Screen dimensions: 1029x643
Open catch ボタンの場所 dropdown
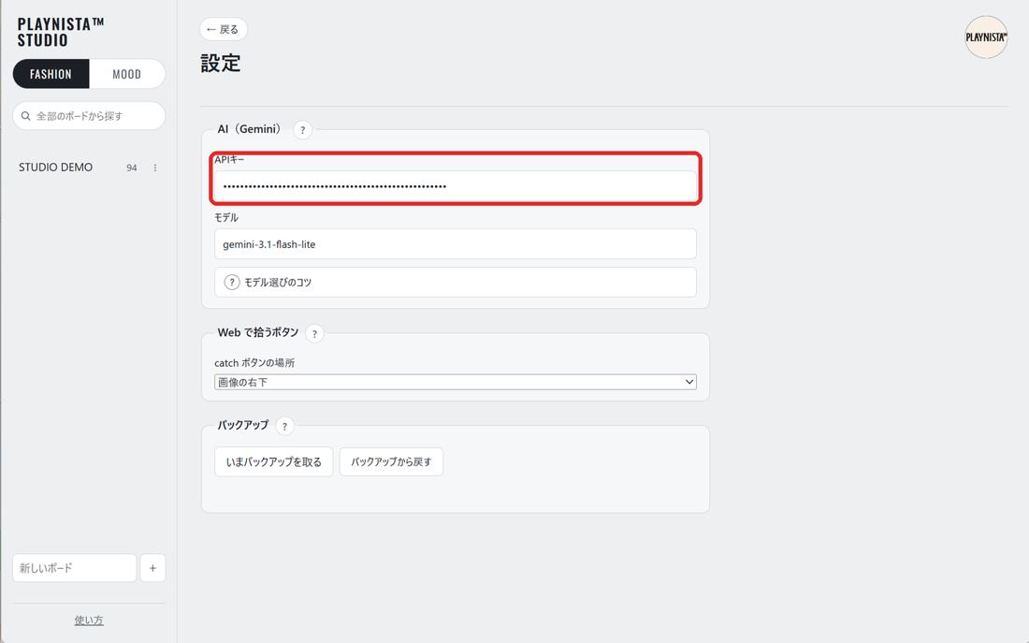pos(455,382)
